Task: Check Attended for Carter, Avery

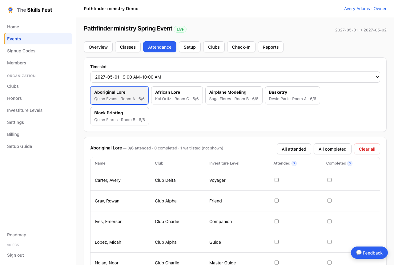Action: tap(276, 180)
